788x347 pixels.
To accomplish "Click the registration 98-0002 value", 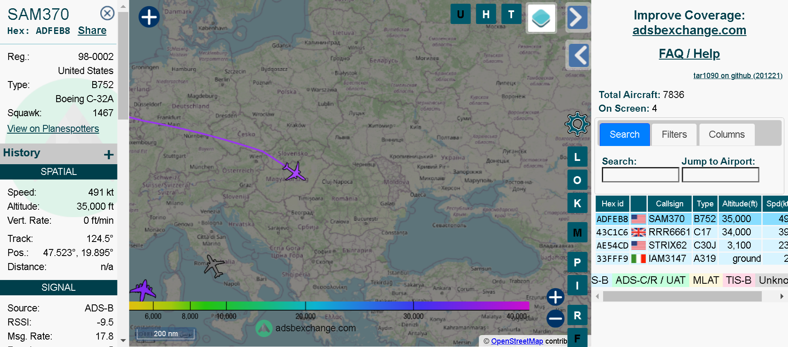I will click(96, 57).
